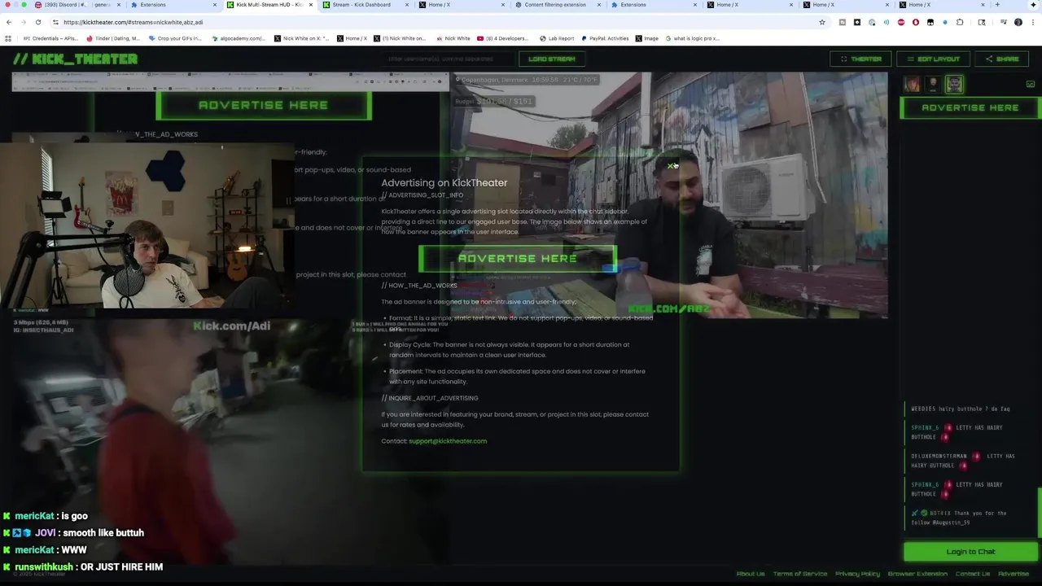
Task: Click Login to Chat button
Action: coord(970,552)
